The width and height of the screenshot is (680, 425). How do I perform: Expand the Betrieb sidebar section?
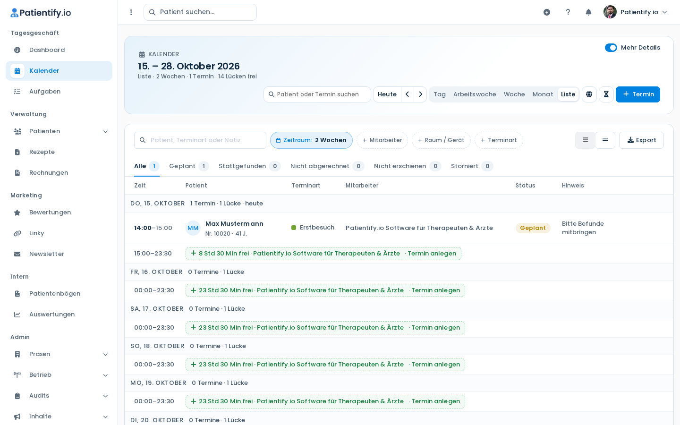tap(59, 375)
